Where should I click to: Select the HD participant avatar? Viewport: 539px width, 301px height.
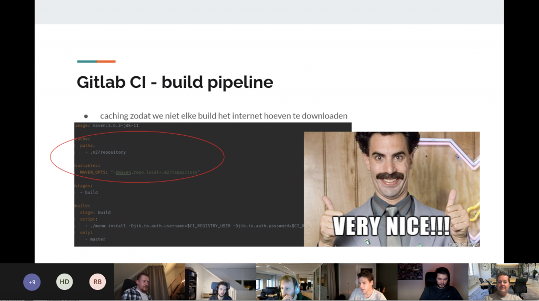64,282
